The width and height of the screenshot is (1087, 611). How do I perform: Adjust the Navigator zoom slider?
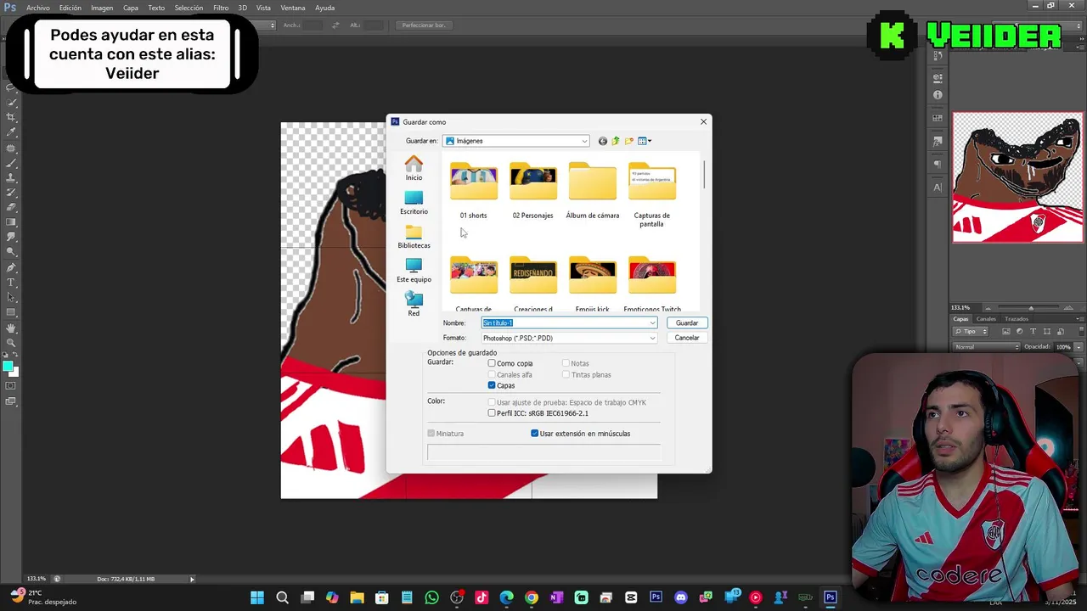click(1031, 308)
